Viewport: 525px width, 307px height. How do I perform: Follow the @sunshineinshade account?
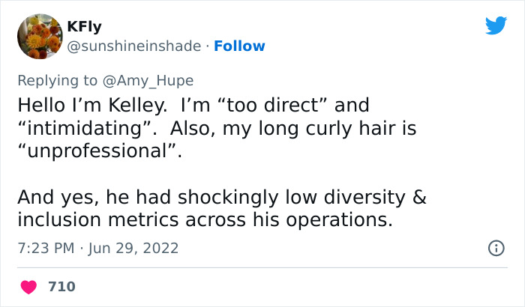[x=239, y=46]
